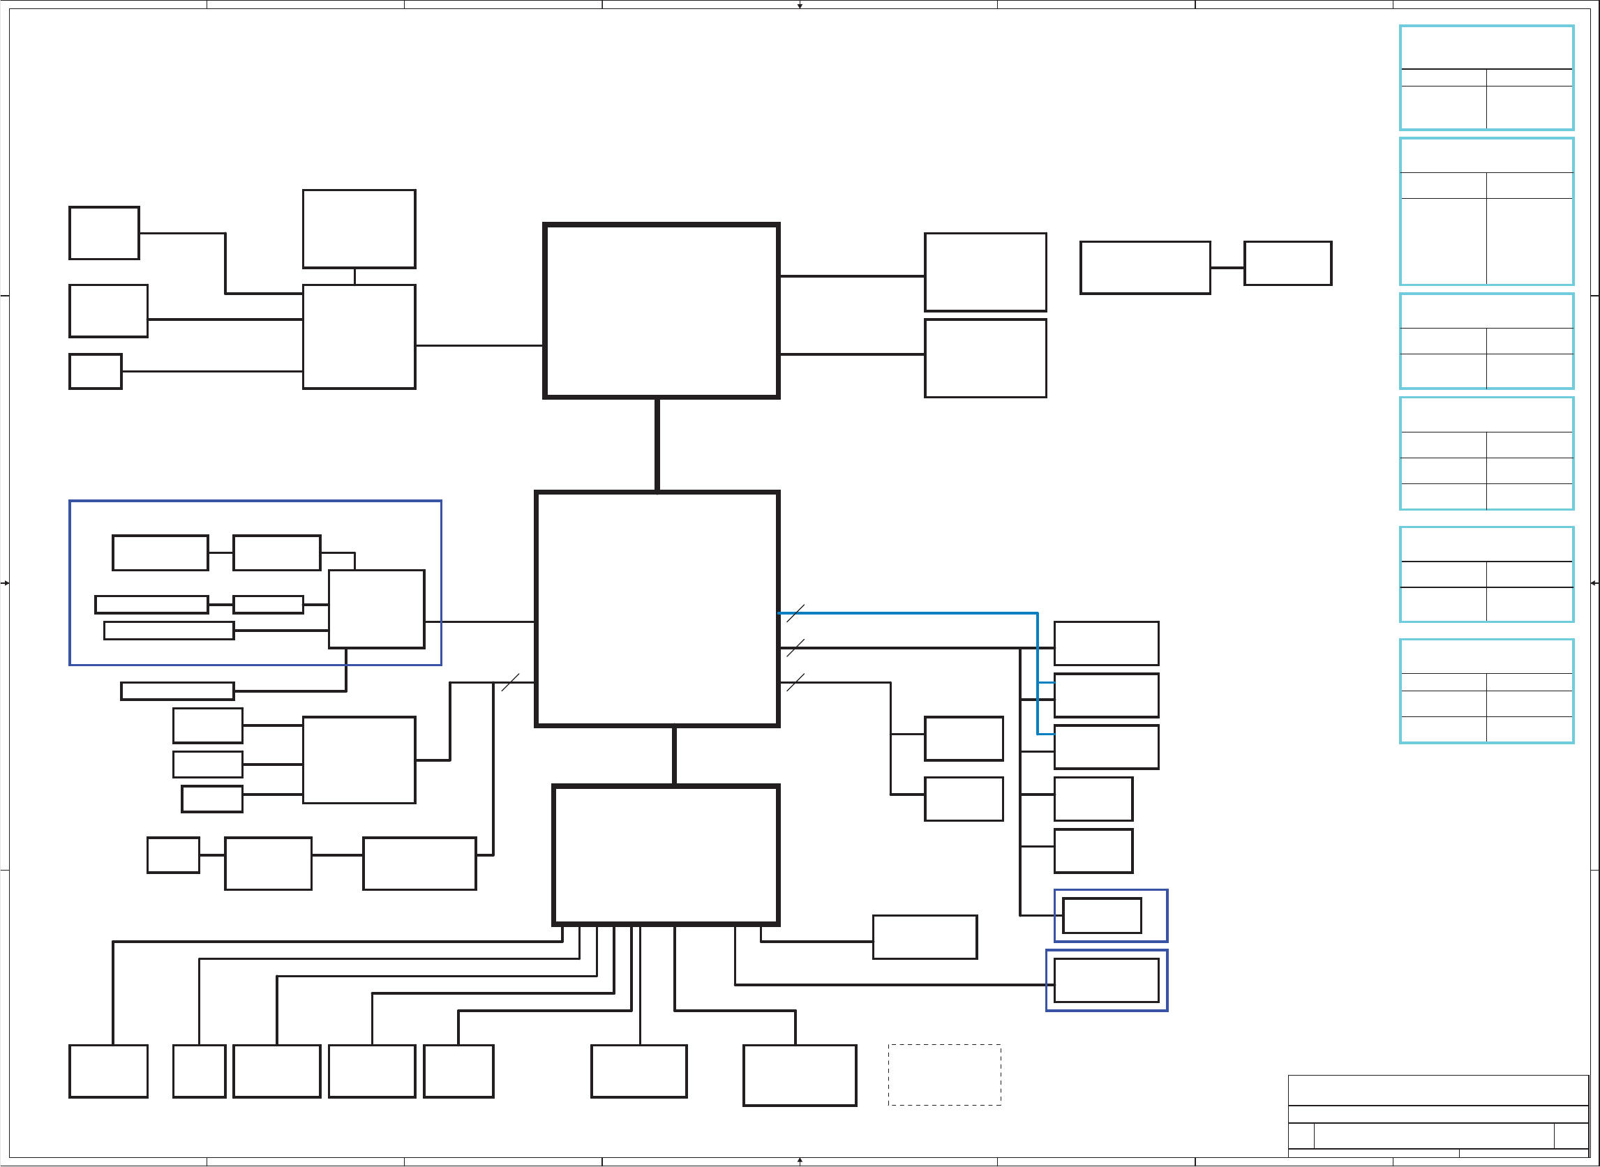Select the small rightmost box in the top row
The image size is (1600, 1167).
[1287, 264]
